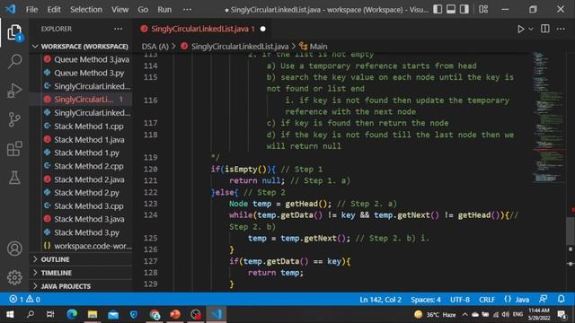Open File Explorer from taskbar
Viewport: 575px width, 323px height.
pos(93,315)
